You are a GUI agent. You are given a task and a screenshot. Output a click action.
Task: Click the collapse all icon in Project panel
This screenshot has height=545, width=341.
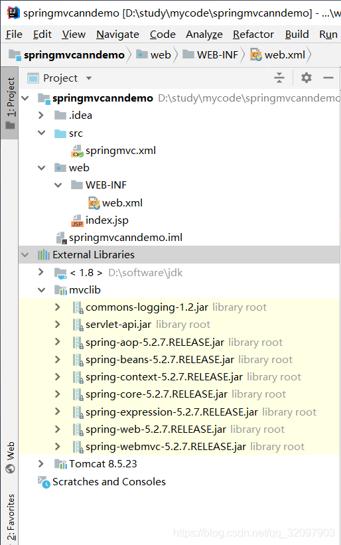coord(279,78)
